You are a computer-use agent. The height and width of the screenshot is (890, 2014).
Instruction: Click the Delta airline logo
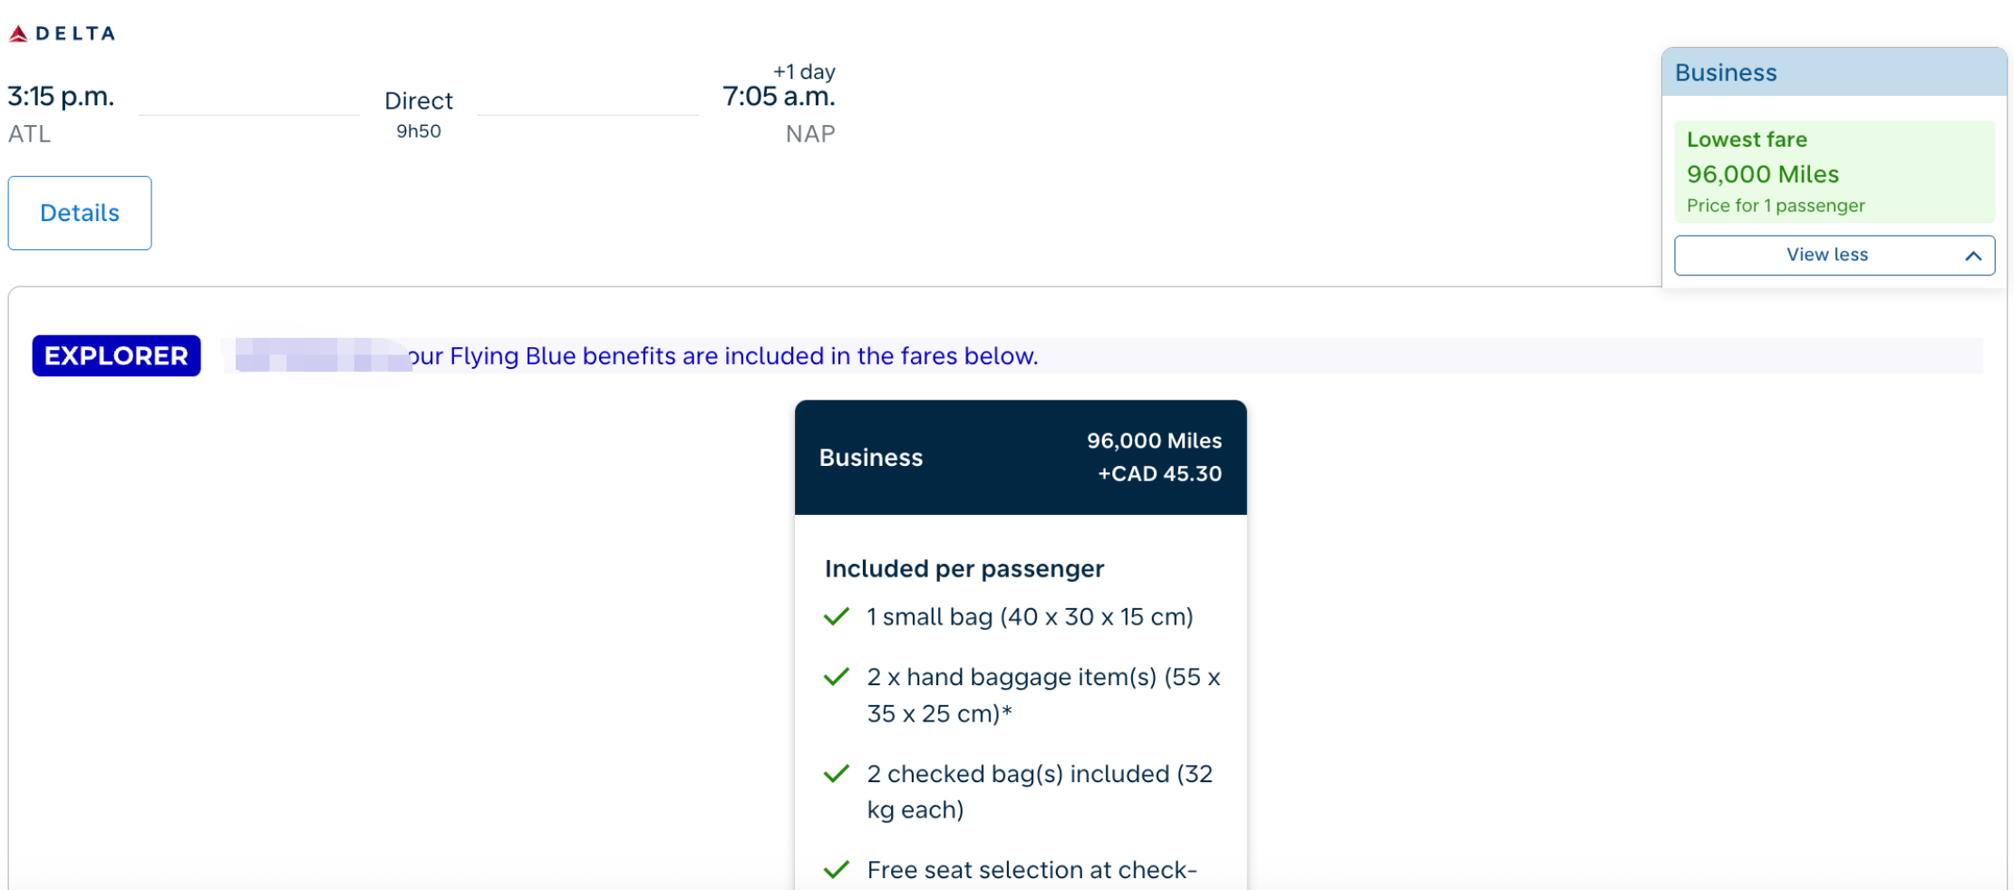point(62,34)
